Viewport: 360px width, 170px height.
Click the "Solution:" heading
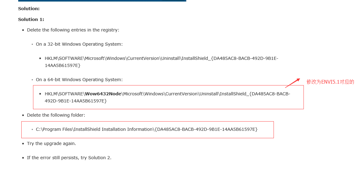pyautogui.click(x=29, y=9)
